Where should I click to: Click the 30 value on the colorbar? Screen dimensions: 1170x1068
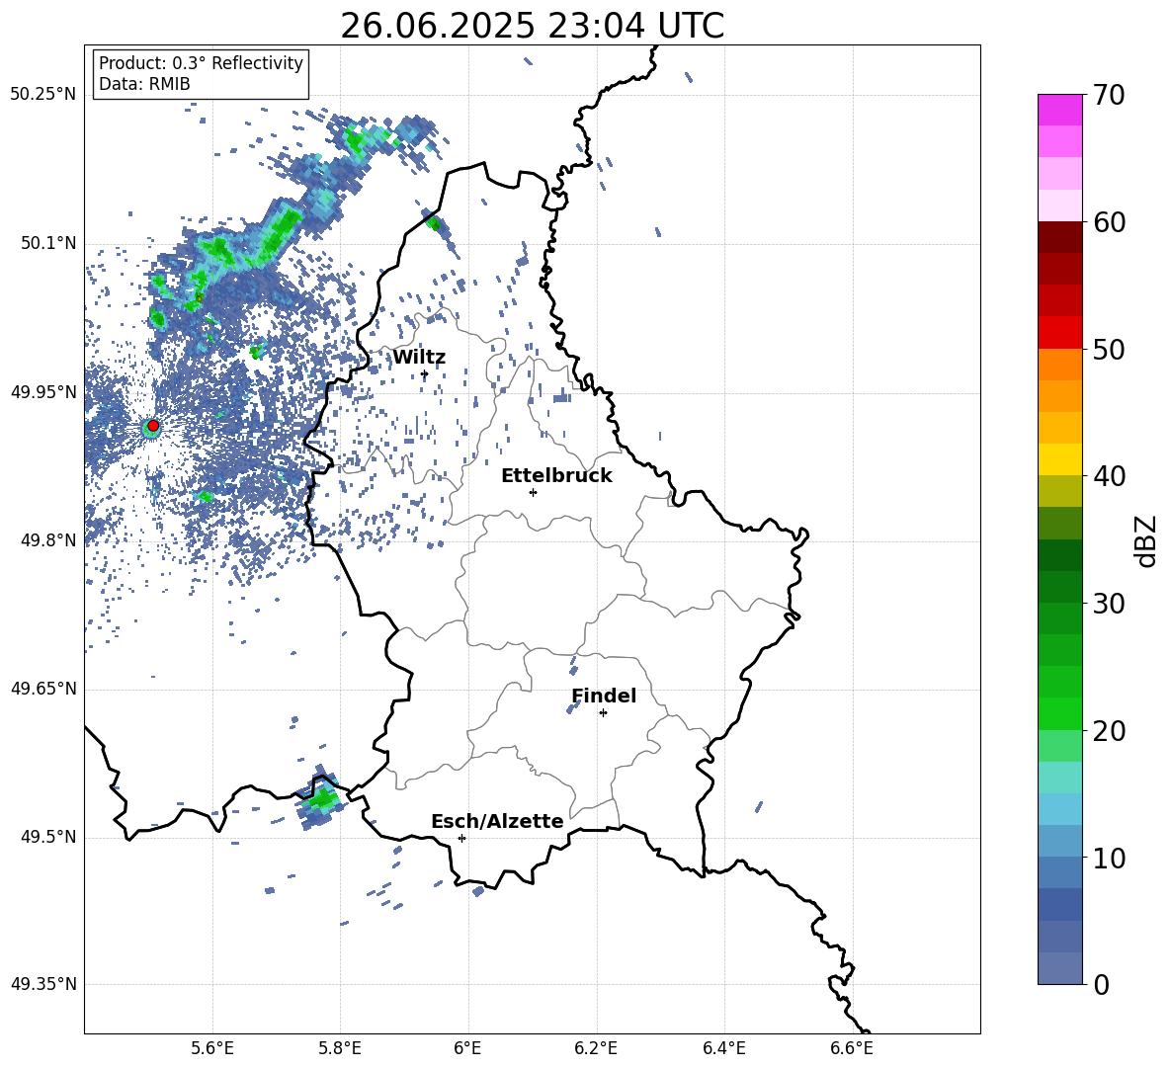click(x=1109, y=604)
